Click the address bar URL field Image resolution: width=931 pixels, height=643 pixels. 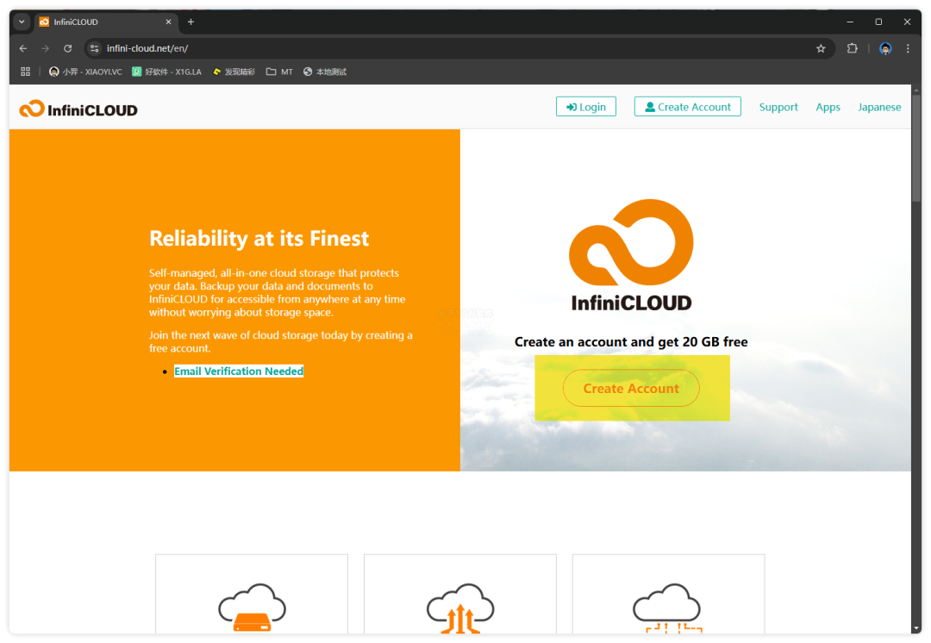pyautogui.click(x=431, y=48)
